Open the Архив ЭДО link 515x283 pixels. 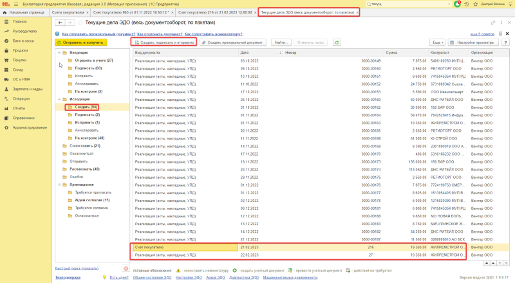tap(216, 277)
